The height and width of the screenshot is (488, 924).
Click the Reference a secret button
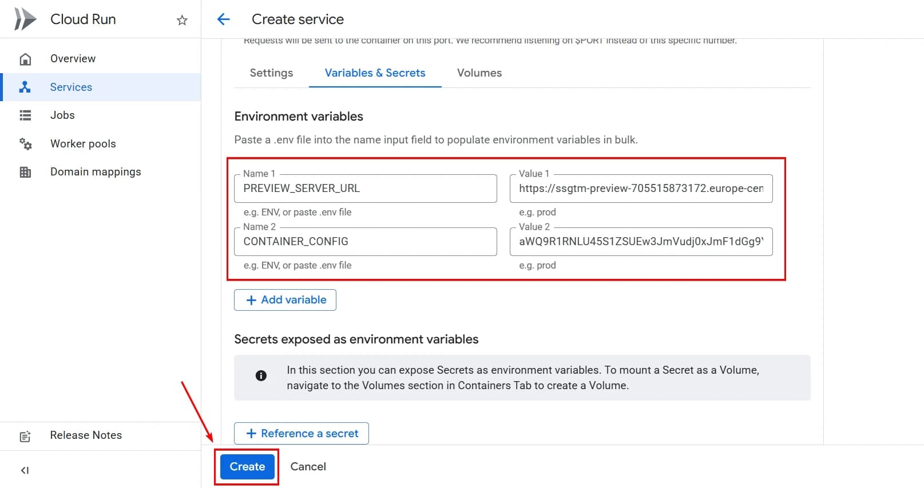pos(302,434)
